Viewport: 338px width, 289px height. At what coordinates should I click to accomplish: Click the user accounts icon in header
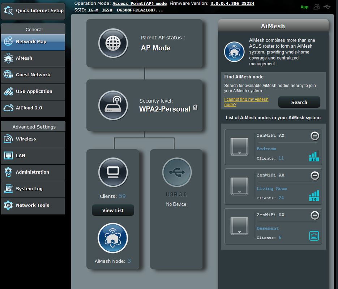point(317,7)
